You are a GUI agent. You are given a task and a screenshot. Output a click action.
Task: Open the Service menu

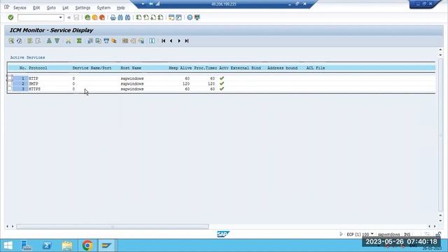[20, 8]
